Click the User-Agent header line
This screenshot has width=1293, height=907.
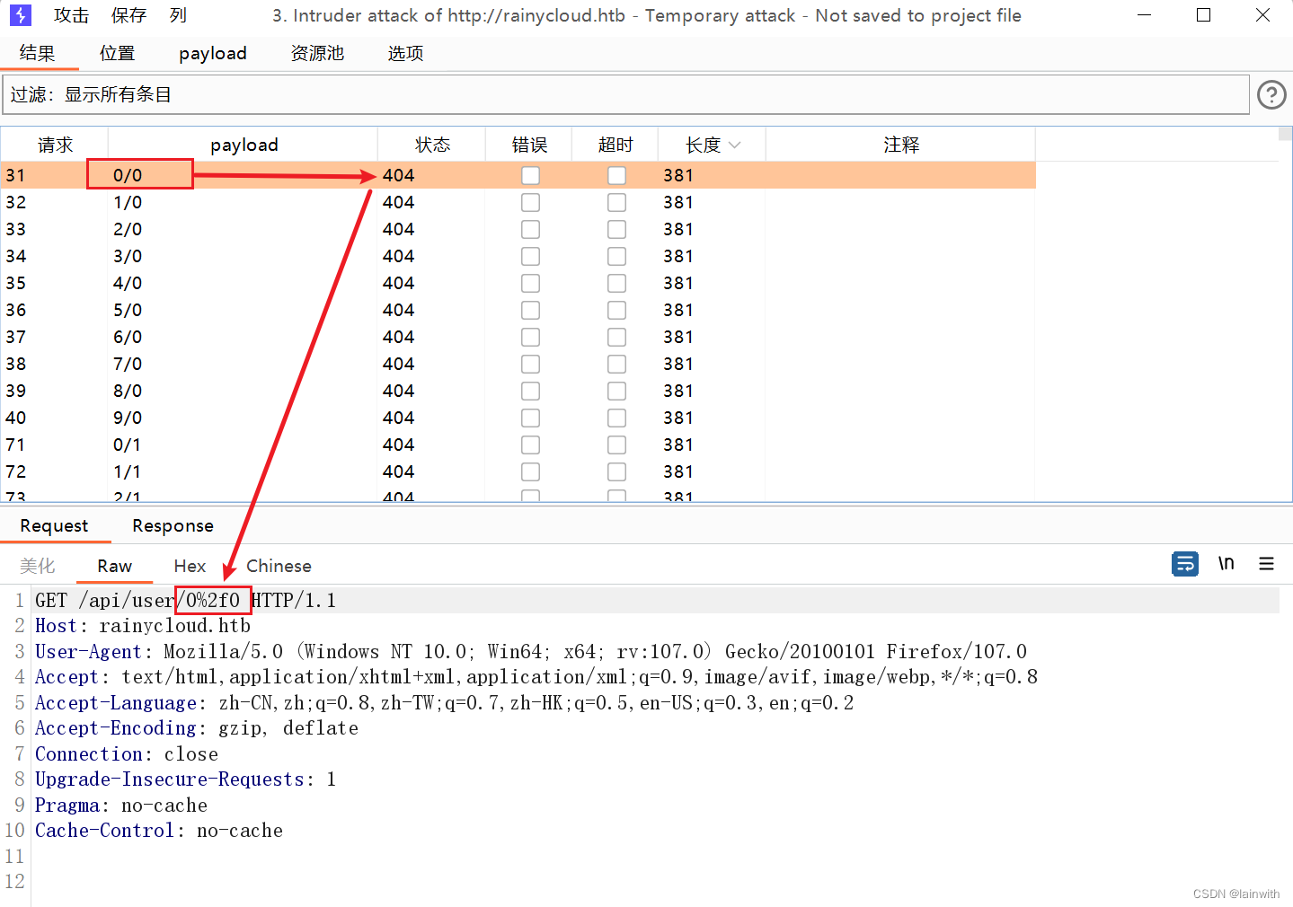[x=530, y=651]
